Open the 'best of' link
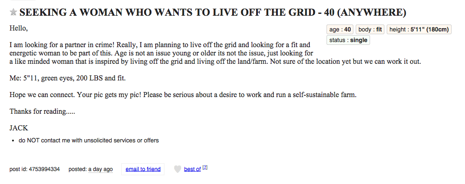 tap(193, 169)
